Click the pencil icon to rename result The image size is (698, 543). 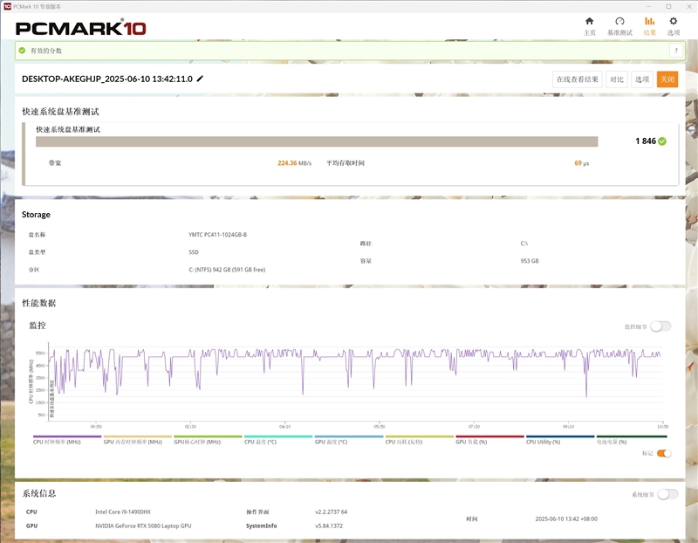(x=200, y=79)
